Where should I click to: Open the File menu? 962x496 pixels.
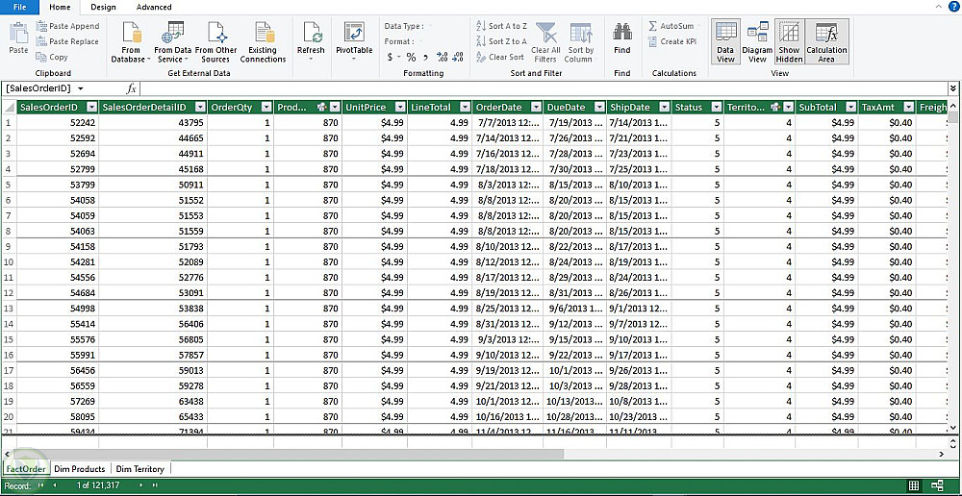(x=19, y=8)
